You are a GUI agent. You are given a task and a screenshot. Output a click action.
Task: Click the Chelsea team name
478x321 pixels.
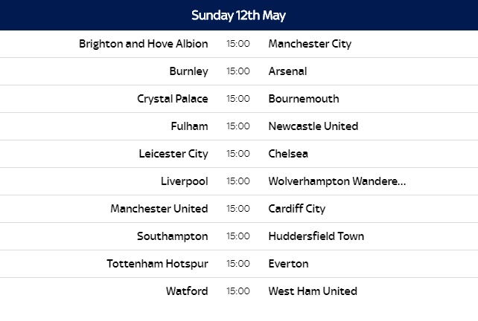coord(288,154)
